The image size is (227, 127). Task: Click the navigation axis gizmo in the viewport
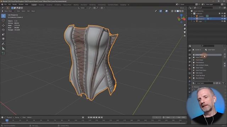181,18
